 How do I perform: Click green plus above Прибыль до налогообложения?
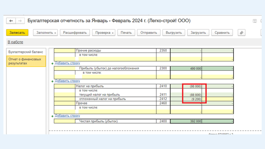point(52,63)
